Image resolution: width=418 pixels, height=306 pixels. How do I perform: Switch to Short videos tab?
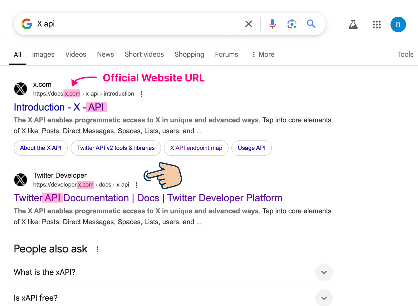click(x=144, y=55)
